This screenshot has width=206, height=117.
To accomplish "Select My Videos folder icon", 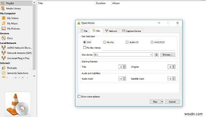I will tap(4, 18).
